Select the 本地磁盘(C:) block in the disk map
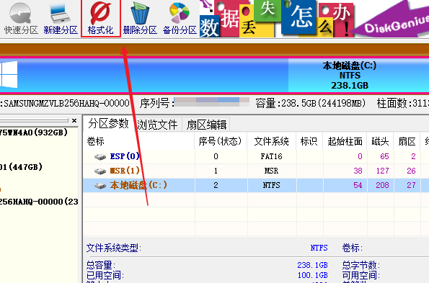 point(358,75)
